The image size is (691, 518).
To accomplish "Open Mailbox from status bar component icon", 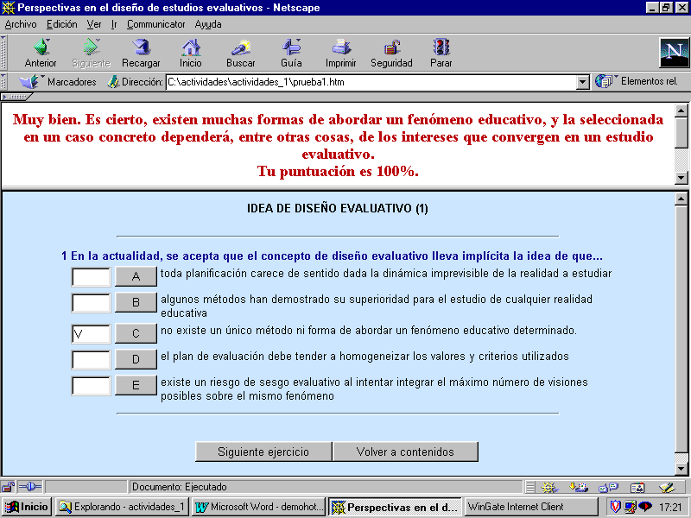I will (578, 487).
